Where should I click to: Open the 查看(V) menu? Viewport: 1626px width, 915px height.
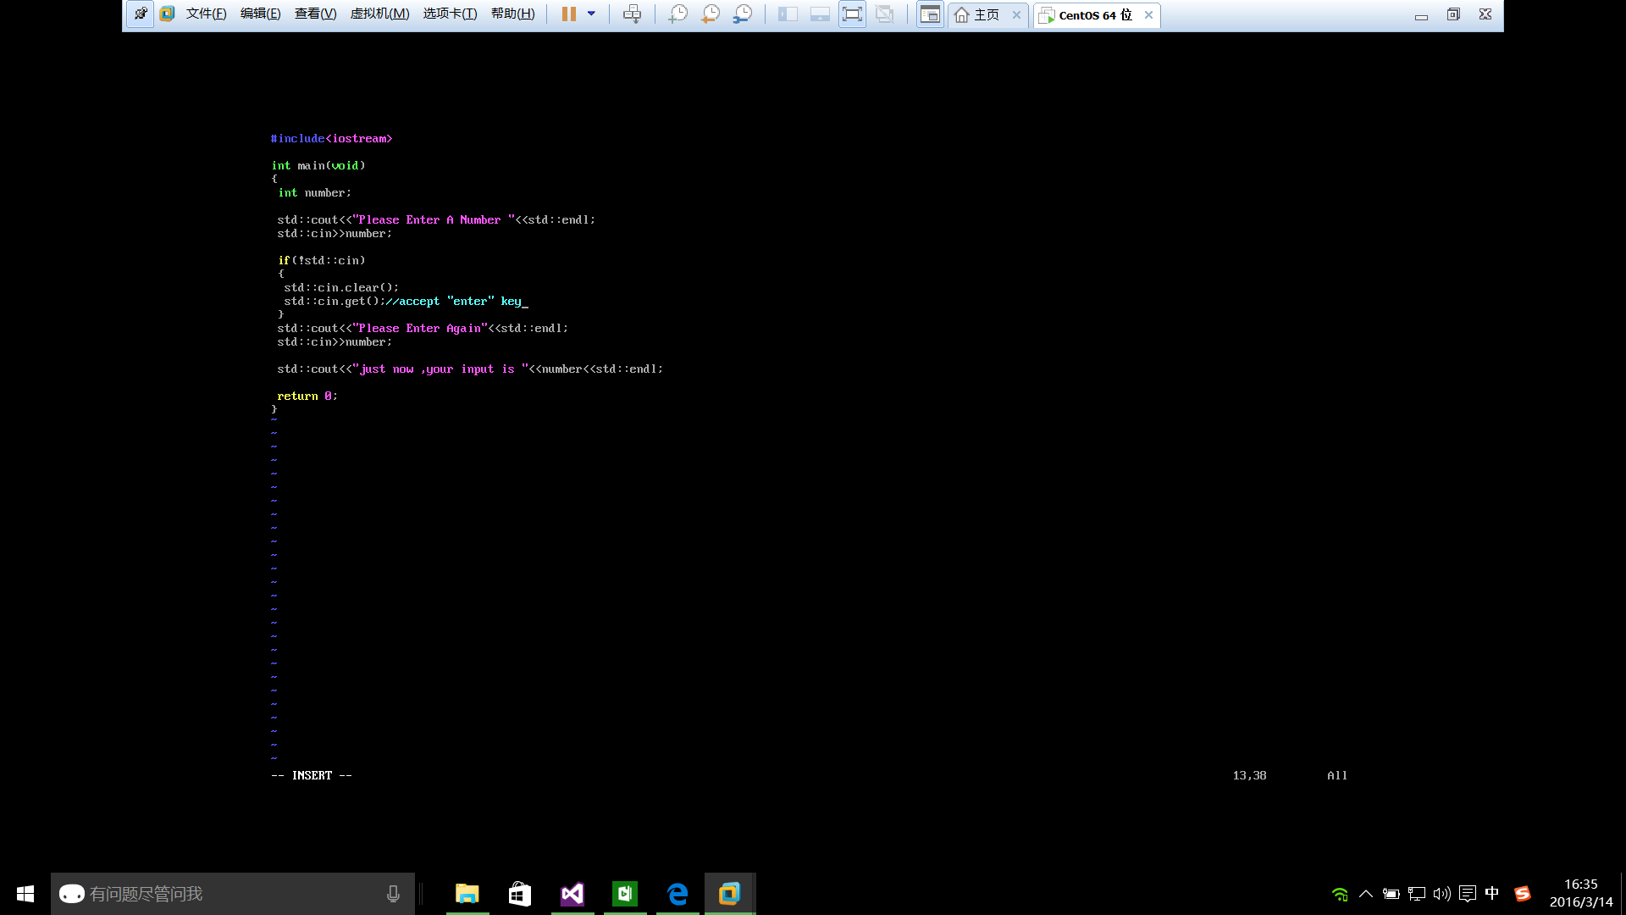(315, 14)
